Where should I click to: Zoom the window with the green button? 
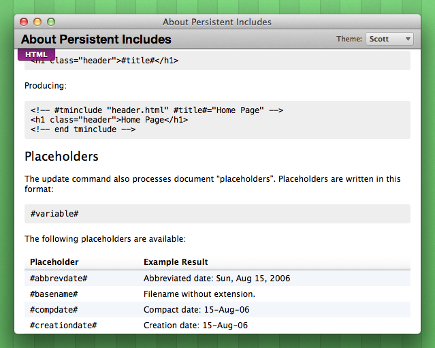(x=50, y=22)
